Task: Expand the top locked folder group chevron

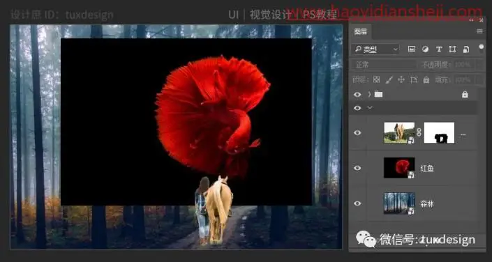Action: point(369,94)
